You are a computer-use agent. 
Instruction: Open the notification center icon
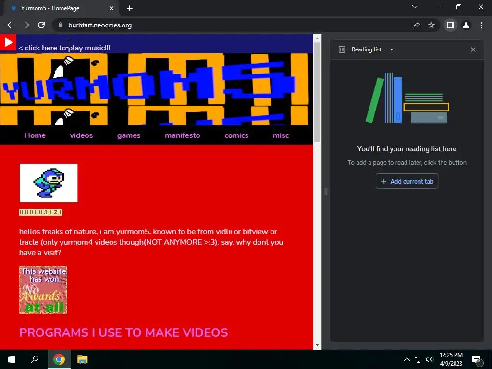pos(477,359)
